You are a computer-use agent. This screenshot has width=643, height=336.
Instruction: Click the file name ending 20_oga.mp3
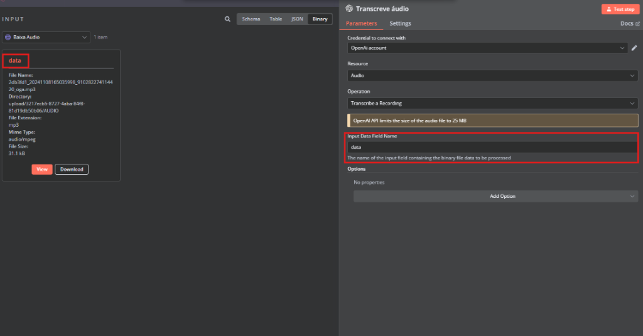coord(61,86)
